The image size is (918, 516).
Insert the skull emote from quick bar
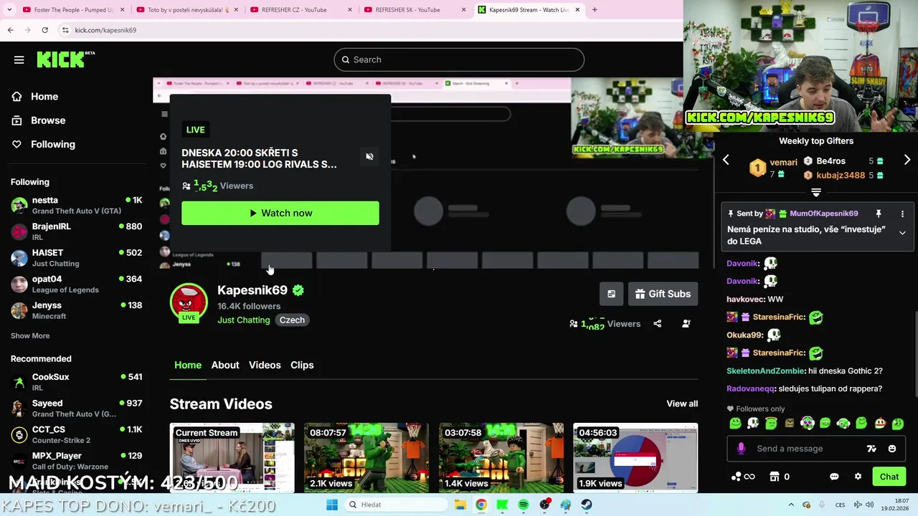click(753, 424)
